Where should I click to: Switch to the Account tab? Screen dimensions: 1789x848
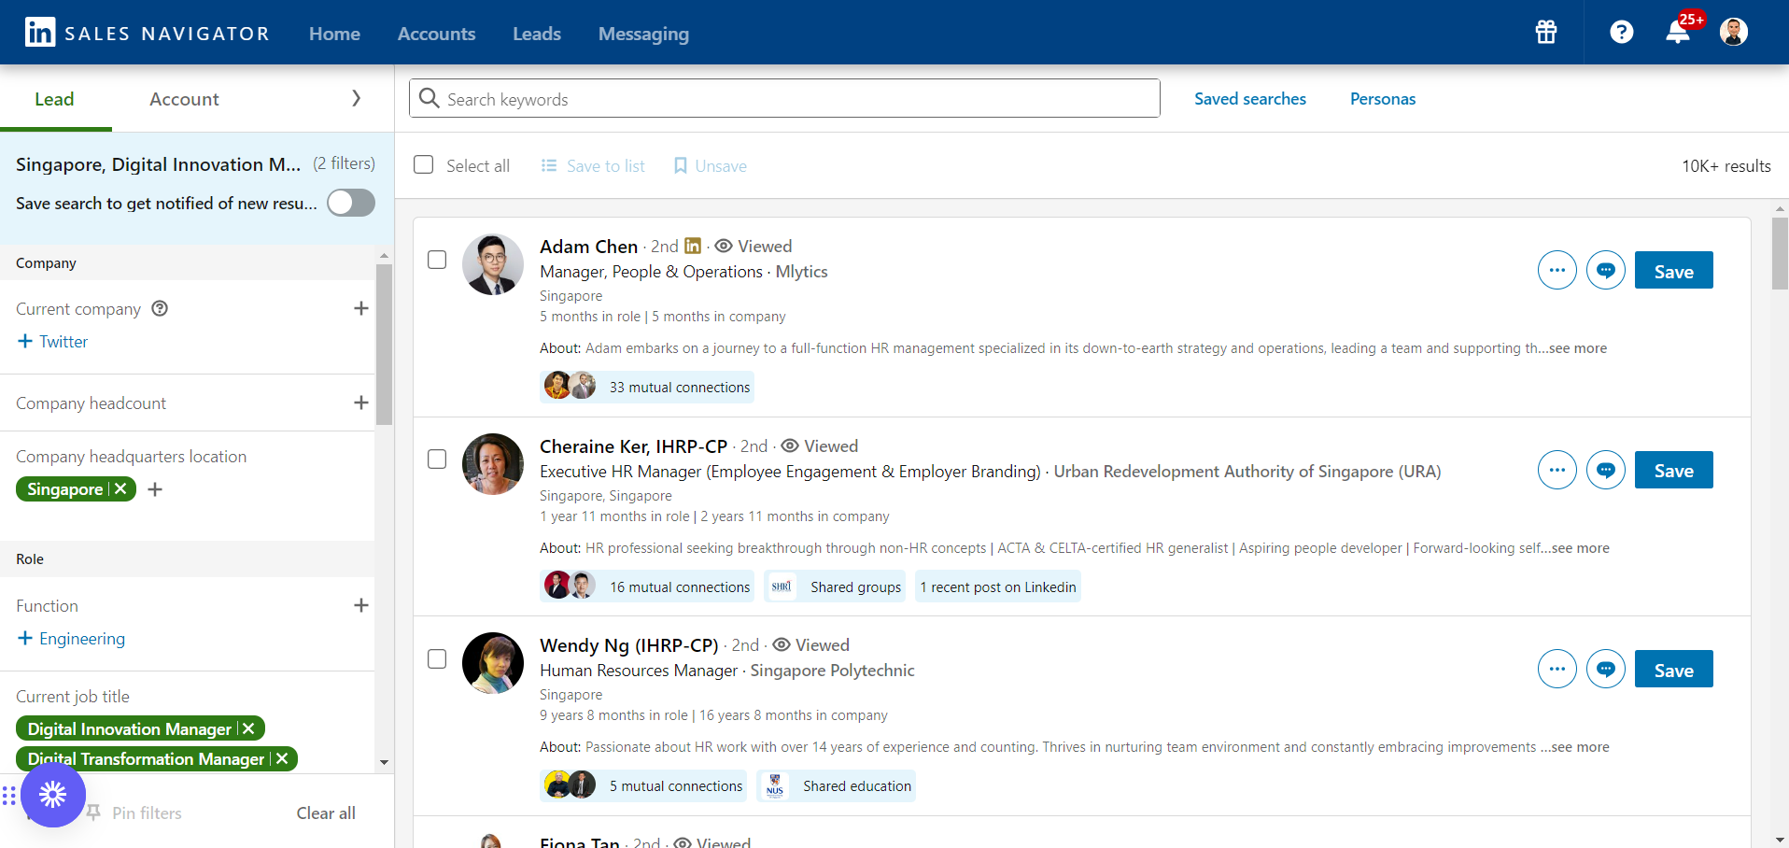(184, 99)
